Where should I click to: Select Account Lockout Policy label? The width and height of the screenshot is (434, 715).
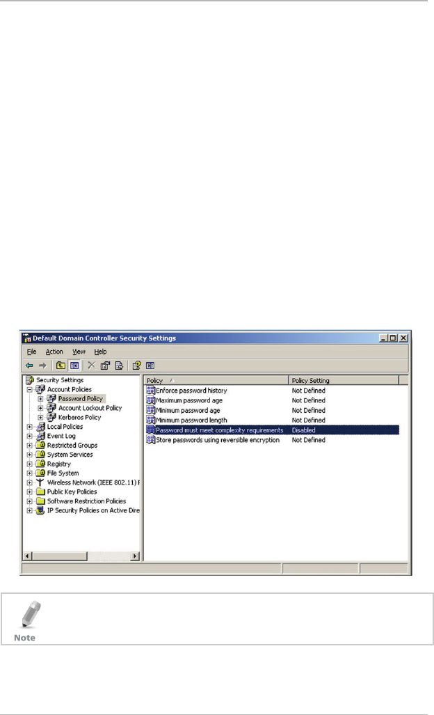click(90, 408)
